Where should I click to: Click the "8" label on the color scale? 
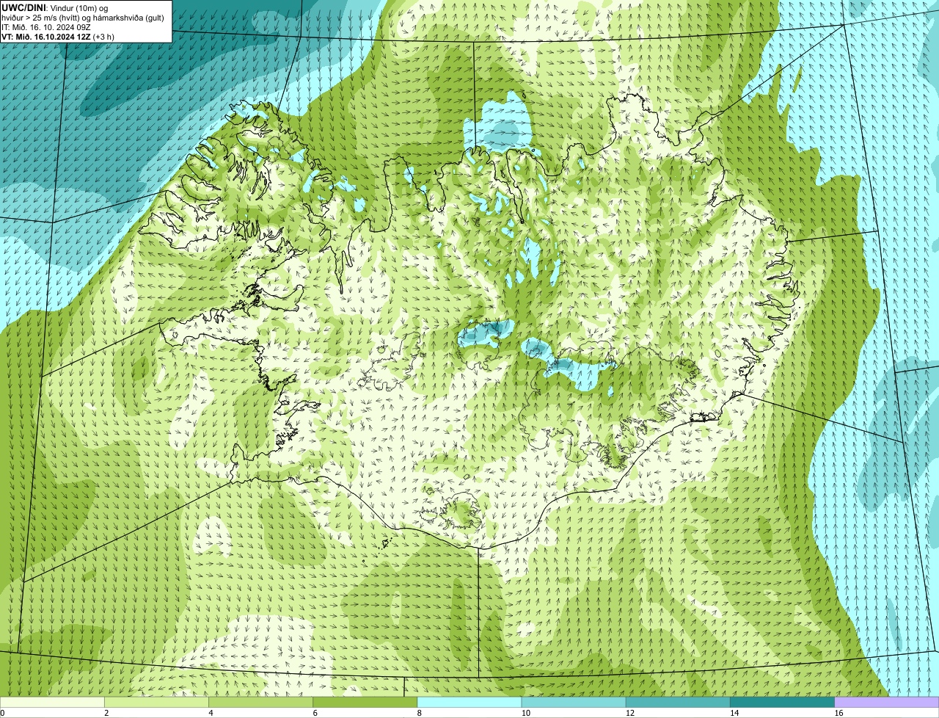[x=420, y=713]
